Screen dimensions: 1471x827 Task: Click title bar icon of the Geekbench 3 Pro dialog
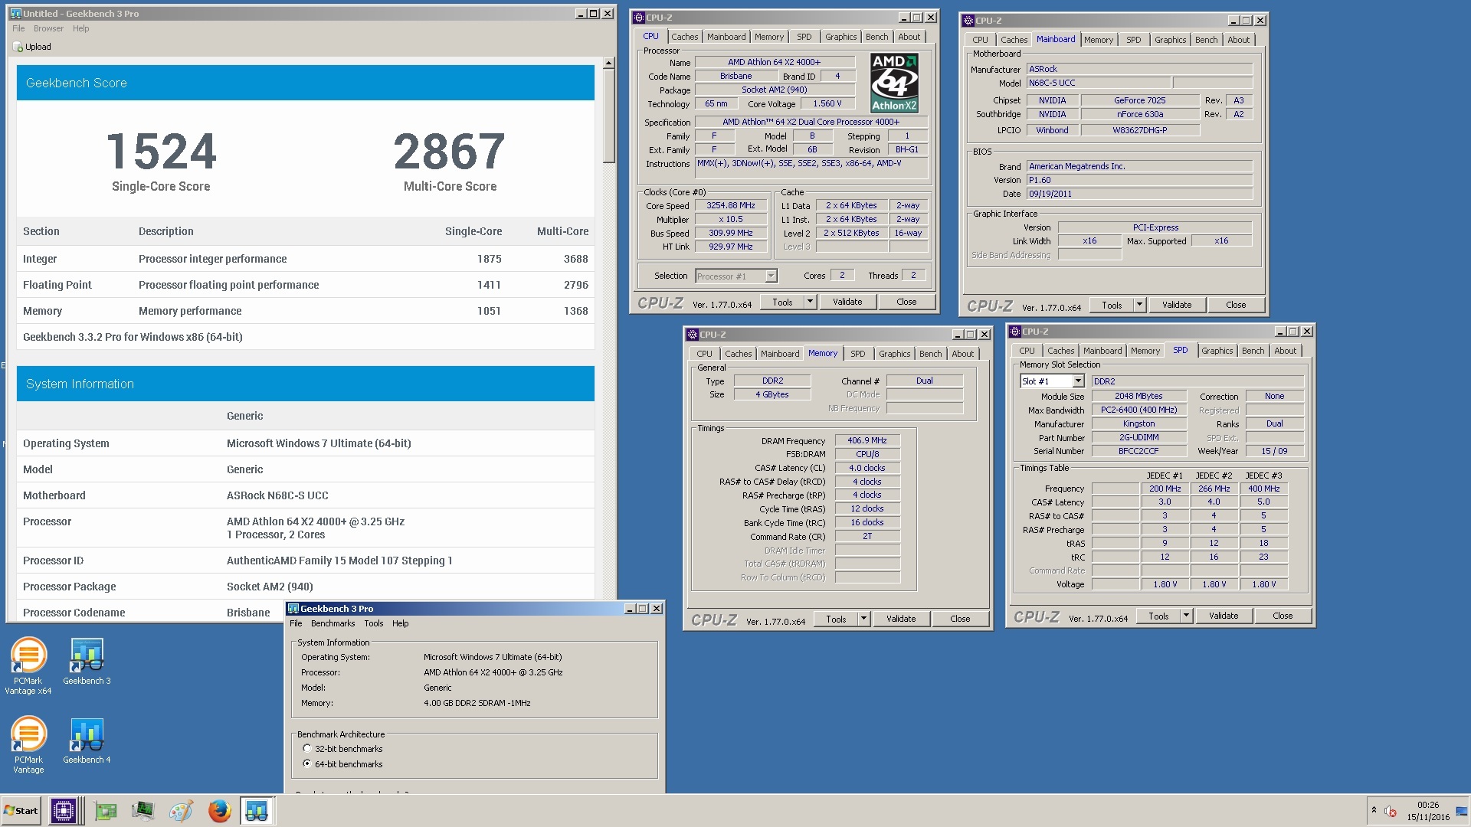click(293, 609)
